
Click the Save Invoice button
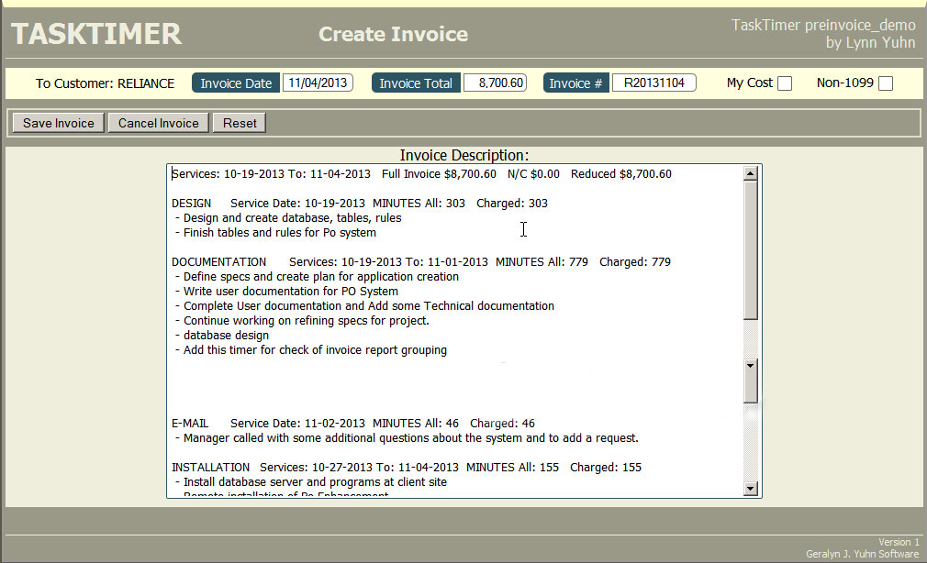point(57,122)
